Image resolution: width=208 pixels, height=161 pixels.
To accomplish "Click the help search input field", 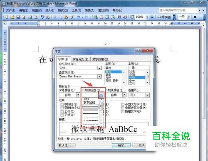I will 178,10.
